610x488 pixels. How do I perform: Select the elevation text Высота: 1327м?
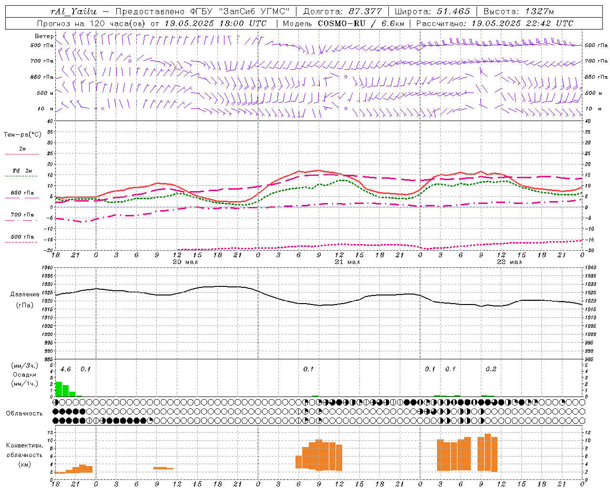(518, 11)
